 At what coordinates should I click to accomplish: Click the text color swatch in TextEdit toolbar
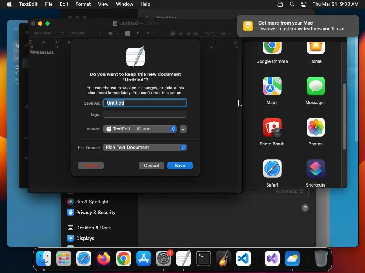(x=128, y=33)
